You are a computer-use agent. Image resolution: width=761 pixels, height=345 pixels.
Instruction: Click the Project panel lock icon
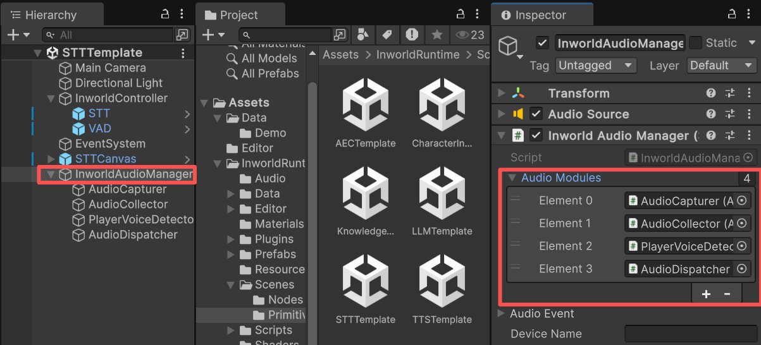tap(461, 14)
